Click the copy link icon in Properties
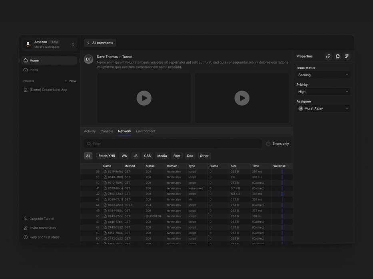Viewport: 373px width, 279px height. click(328, 56)
